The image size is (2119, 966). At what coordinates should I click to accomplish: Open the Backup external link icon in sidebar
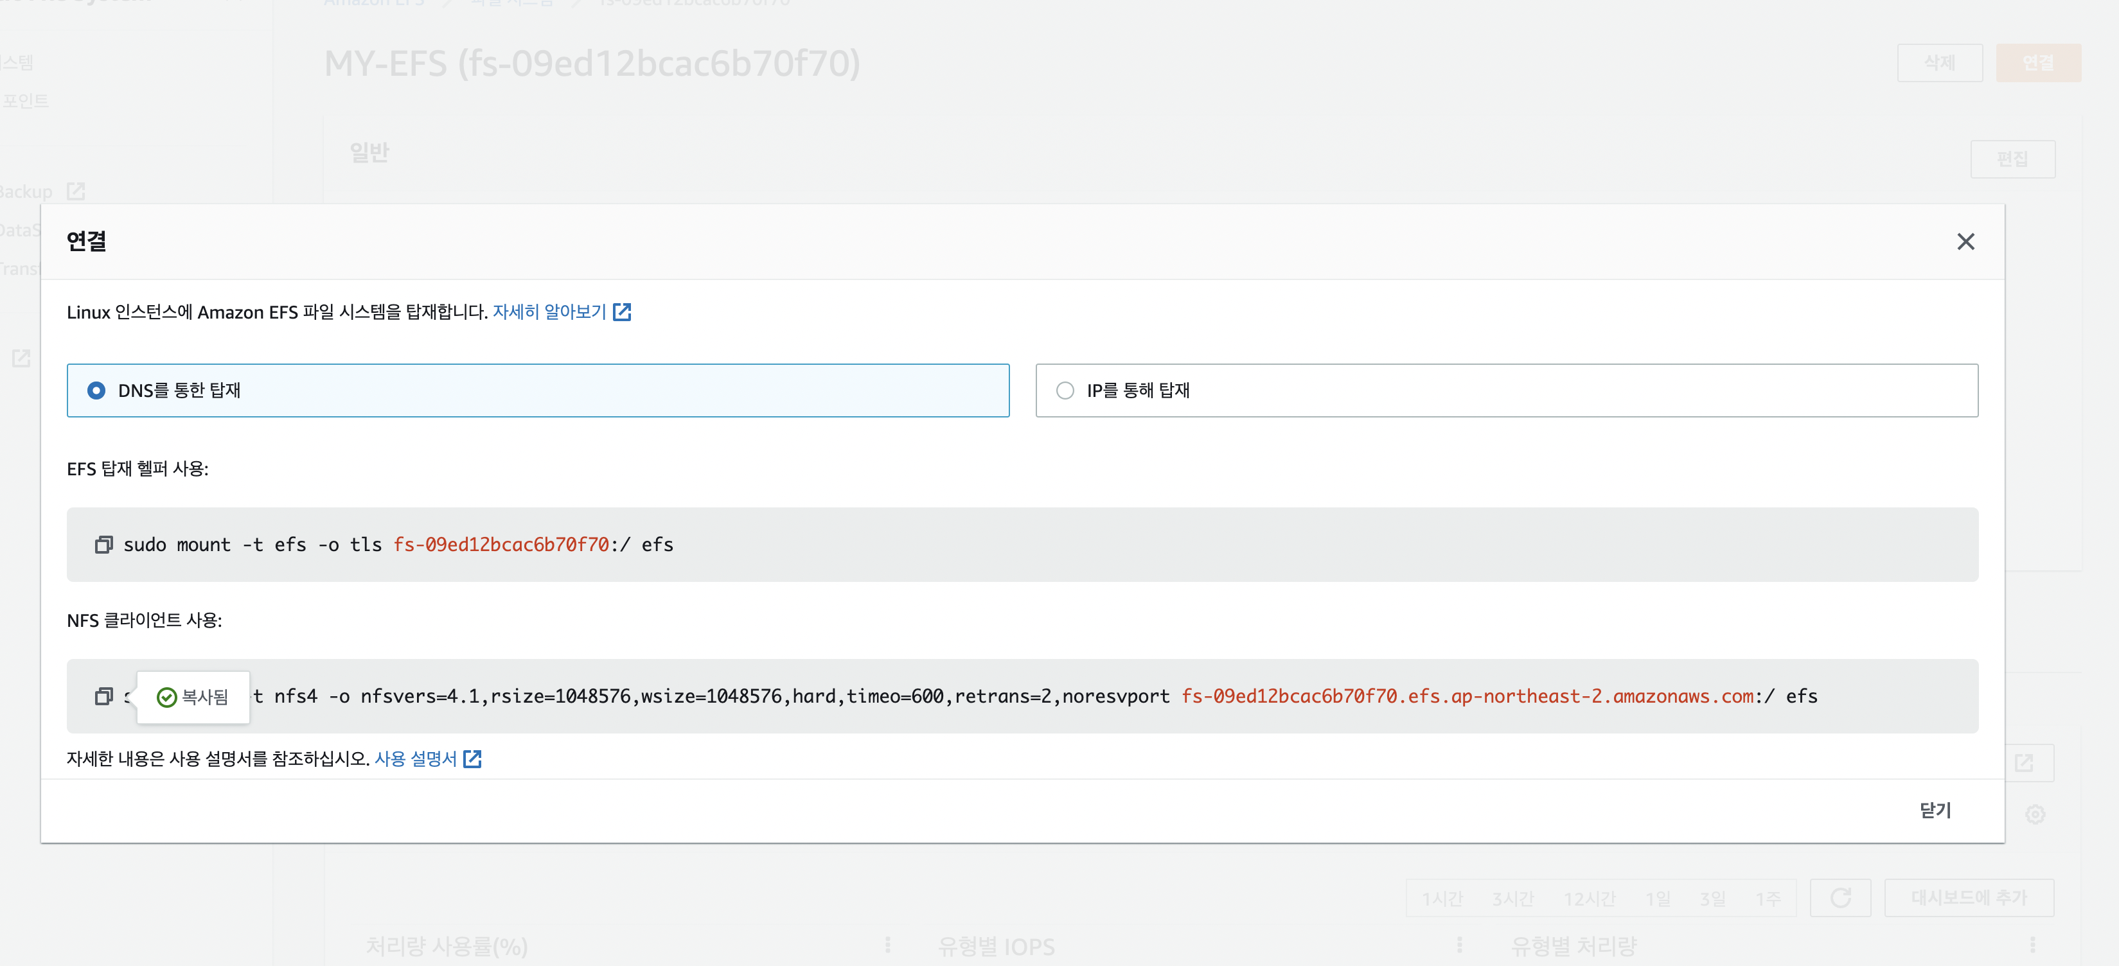tap(76, 191)
